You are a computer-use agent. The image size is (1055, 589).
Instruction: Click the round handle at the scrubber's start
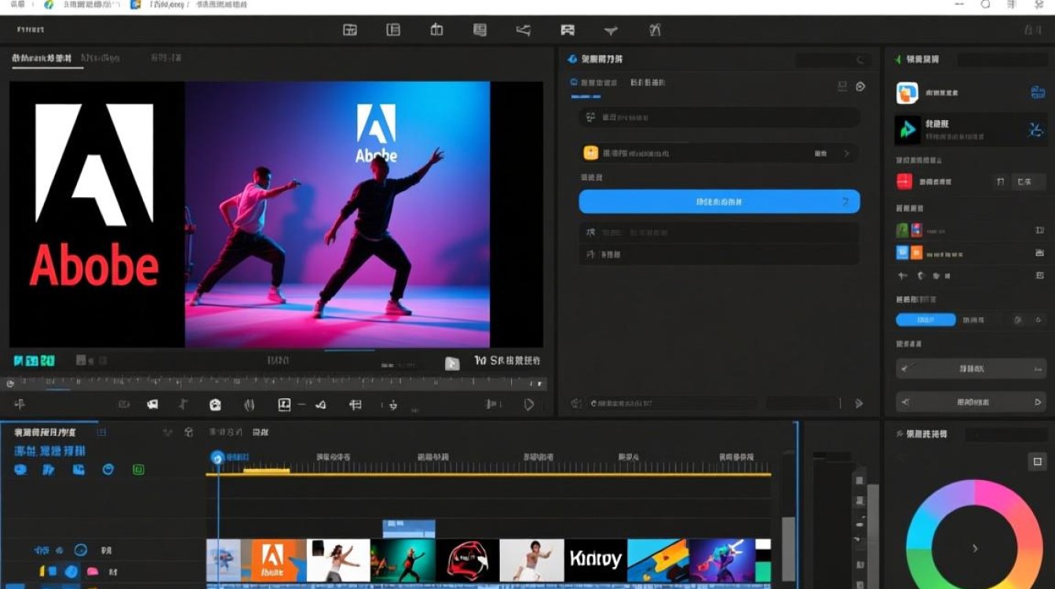tap(10, 384)
